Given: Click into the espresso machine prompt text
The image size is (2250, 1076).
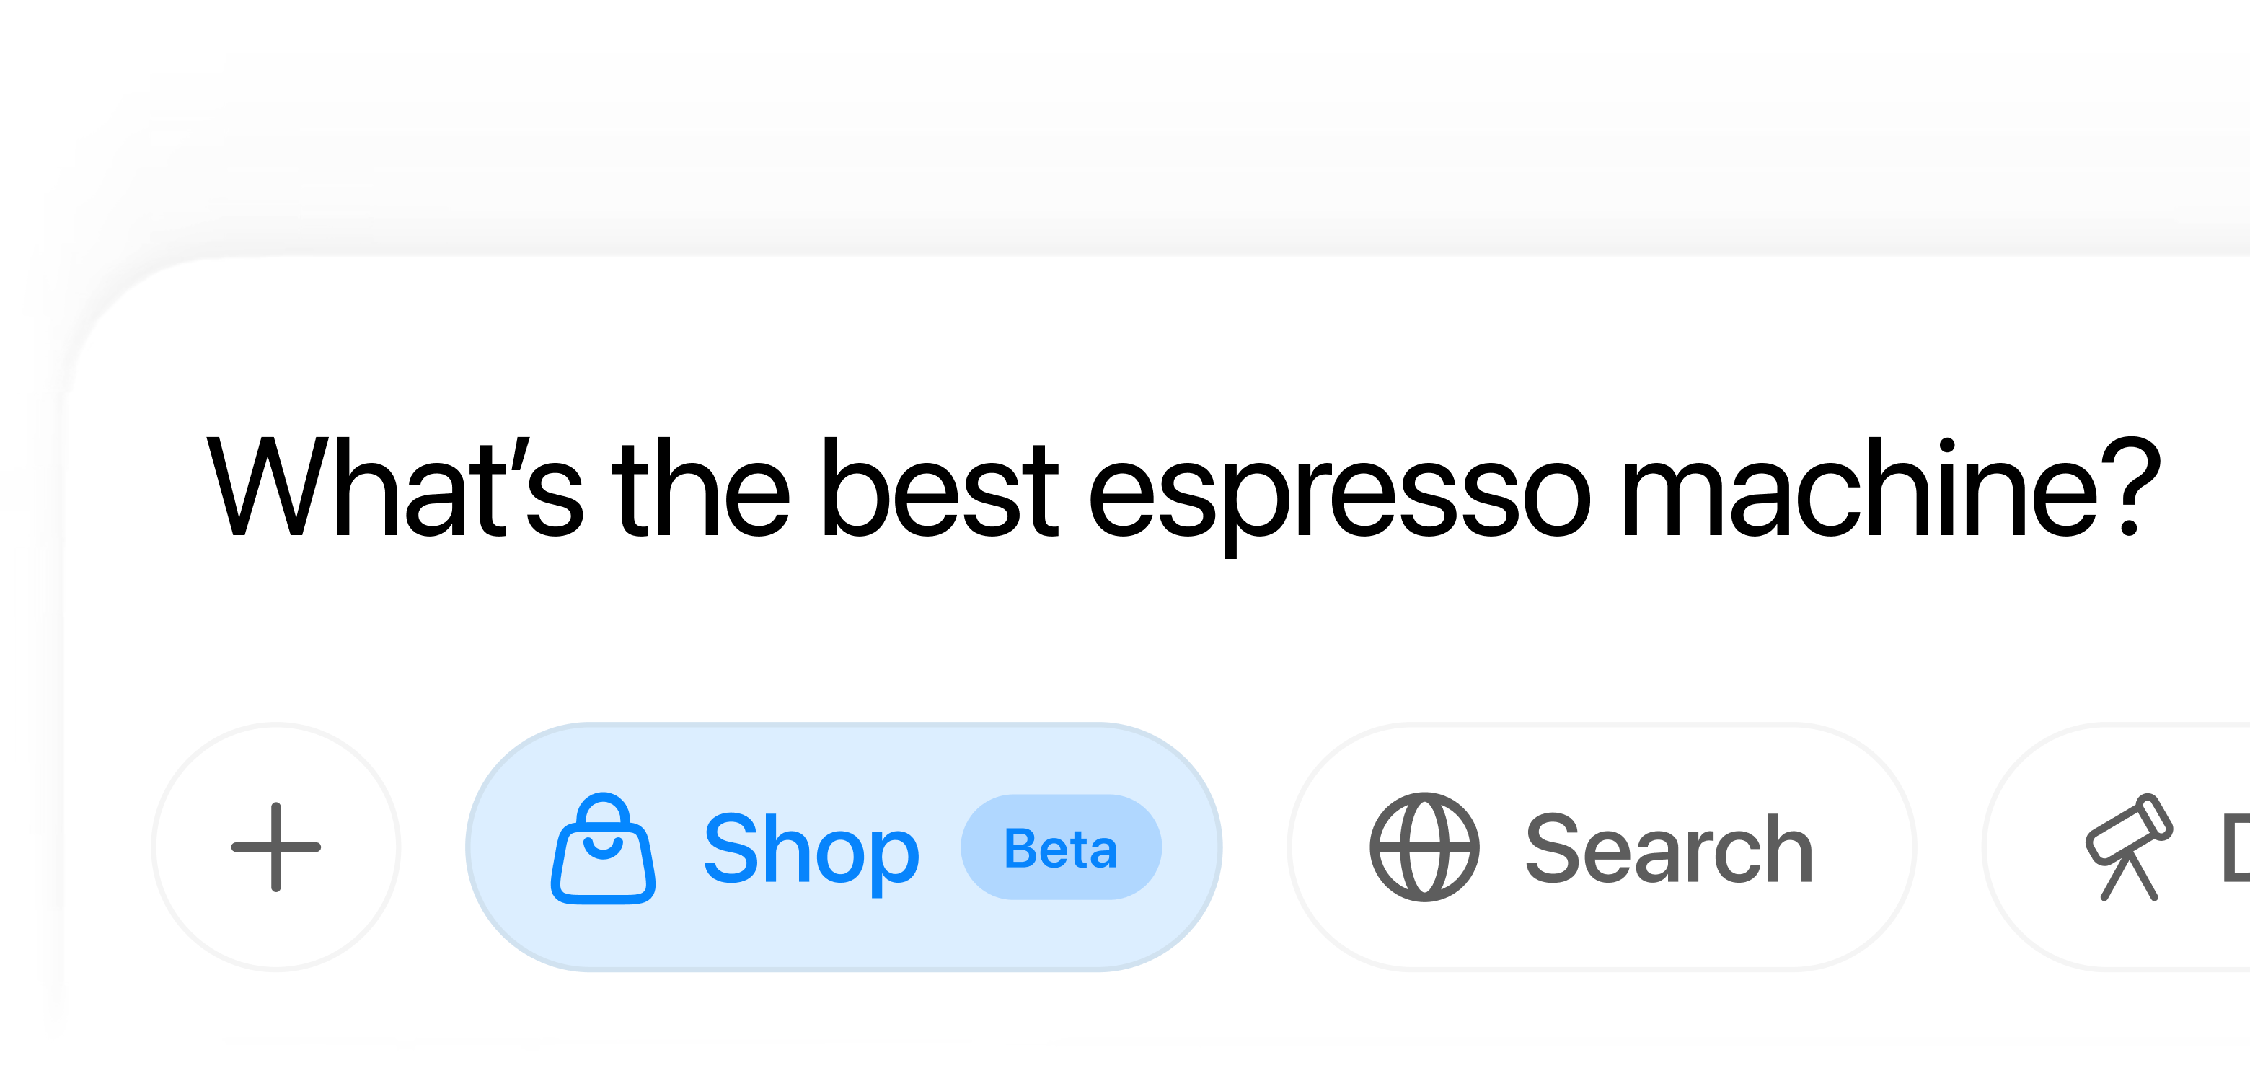Looking at the screenshot, I should 1183,489.
